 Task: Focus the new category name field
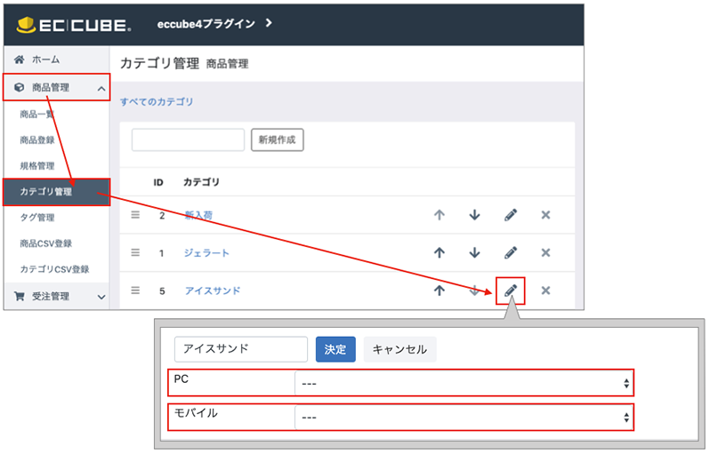(x=188, y=139)
